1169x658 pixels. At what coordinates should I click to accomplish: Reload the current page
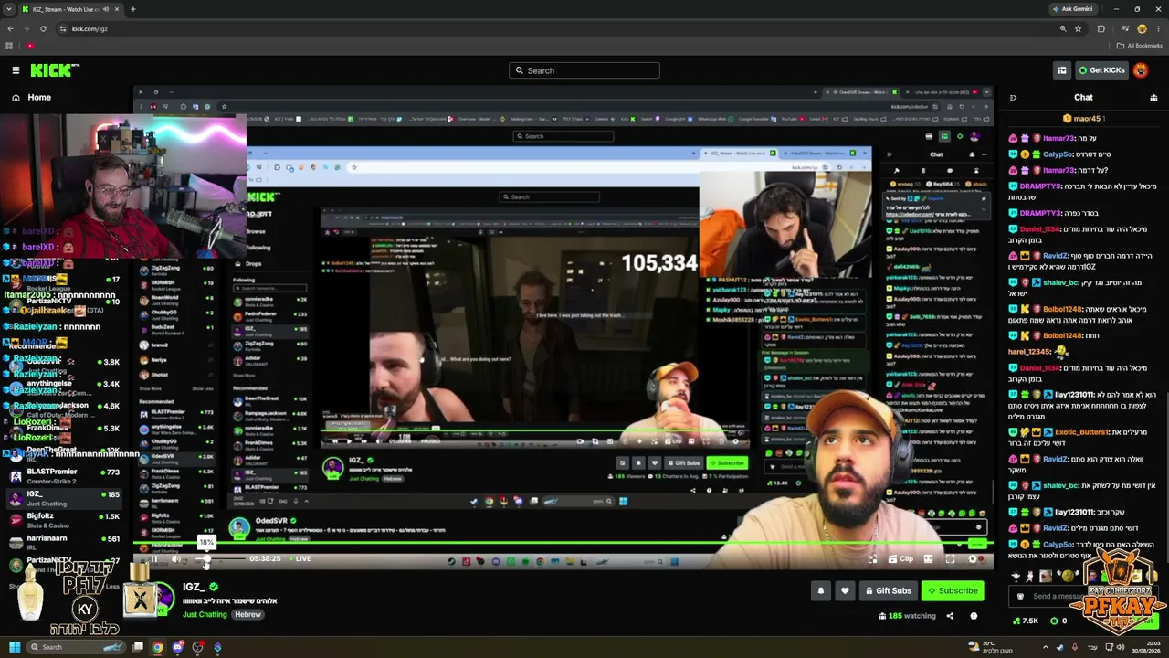44,28
